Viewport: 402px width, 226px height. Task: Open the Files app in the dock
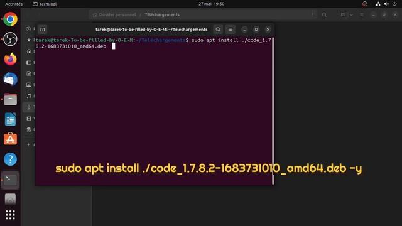(10, 99)
